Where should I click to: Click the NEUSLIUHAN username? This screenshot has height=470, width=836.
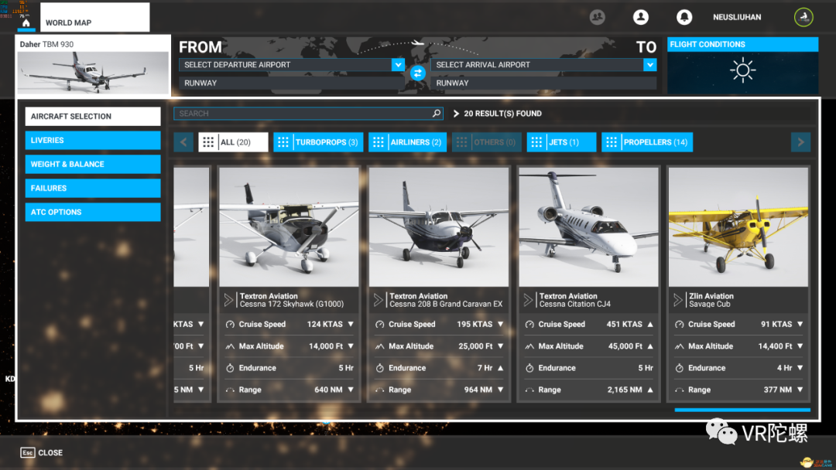tap(737, 17)
